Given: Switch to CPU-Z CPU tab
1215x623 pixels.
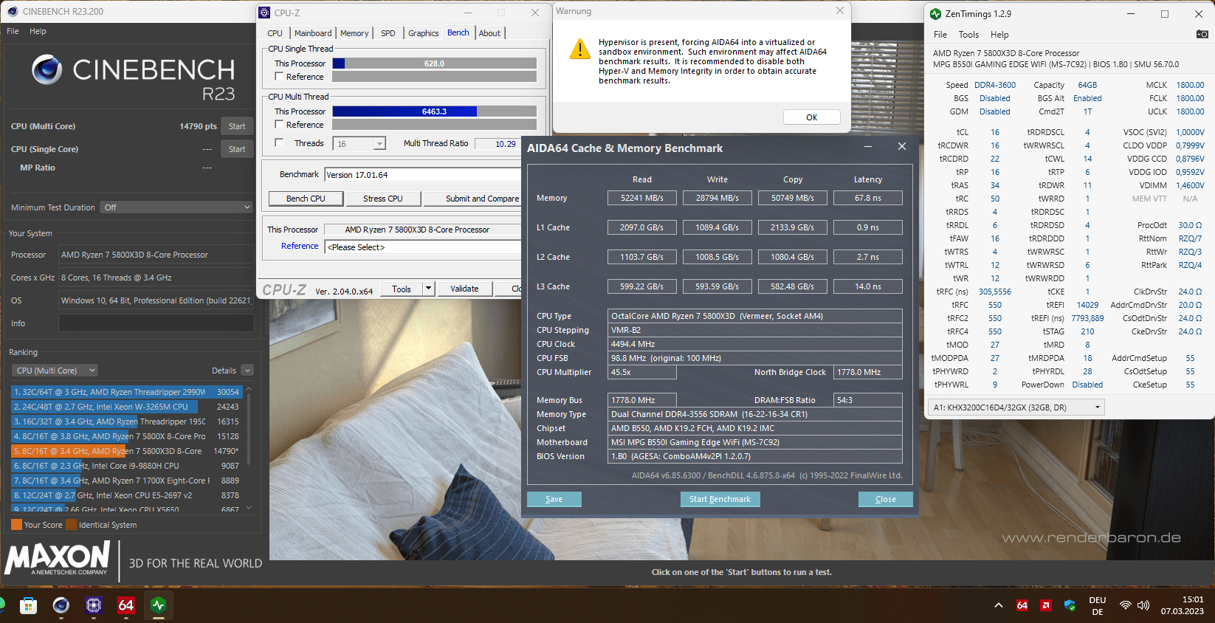Looking at the screenshot, I should coord(275,33).
